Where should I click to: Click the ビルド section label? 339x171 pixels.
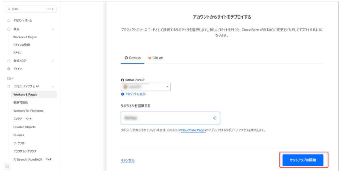point(10,78)
